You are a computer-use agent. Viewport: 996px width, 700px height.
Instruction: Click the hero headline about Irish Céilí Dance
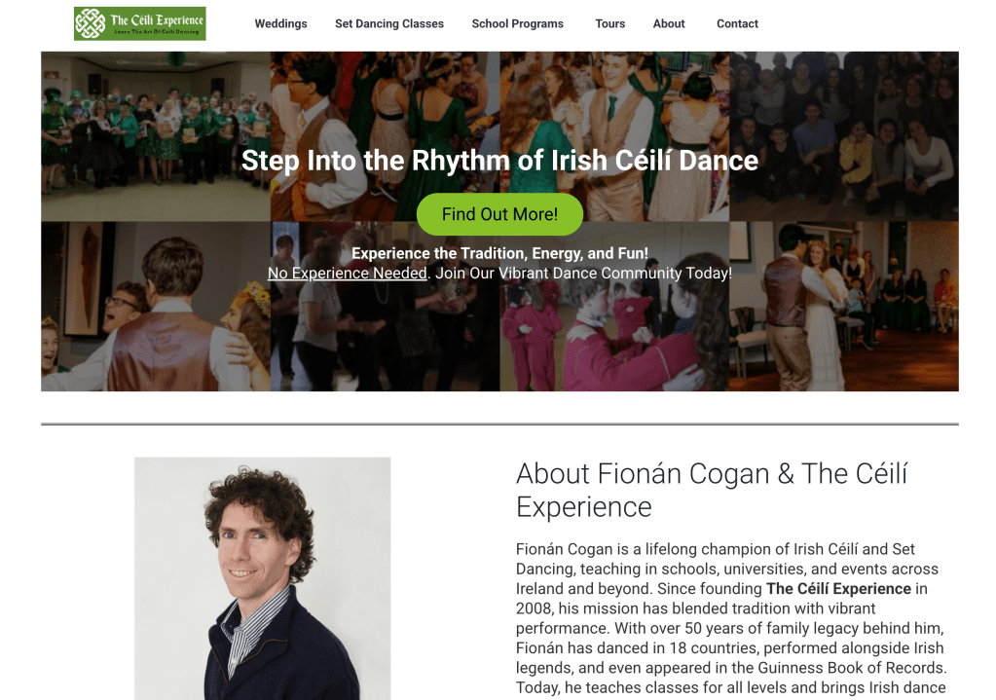pos(499,160)
